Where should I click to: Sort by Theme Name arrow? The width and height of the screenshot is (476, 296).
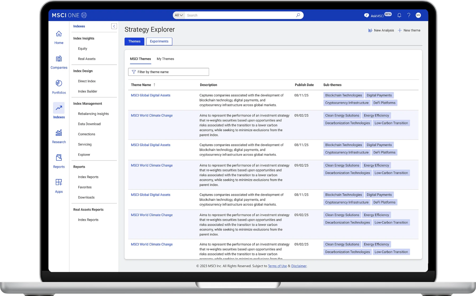click(154, 85)
